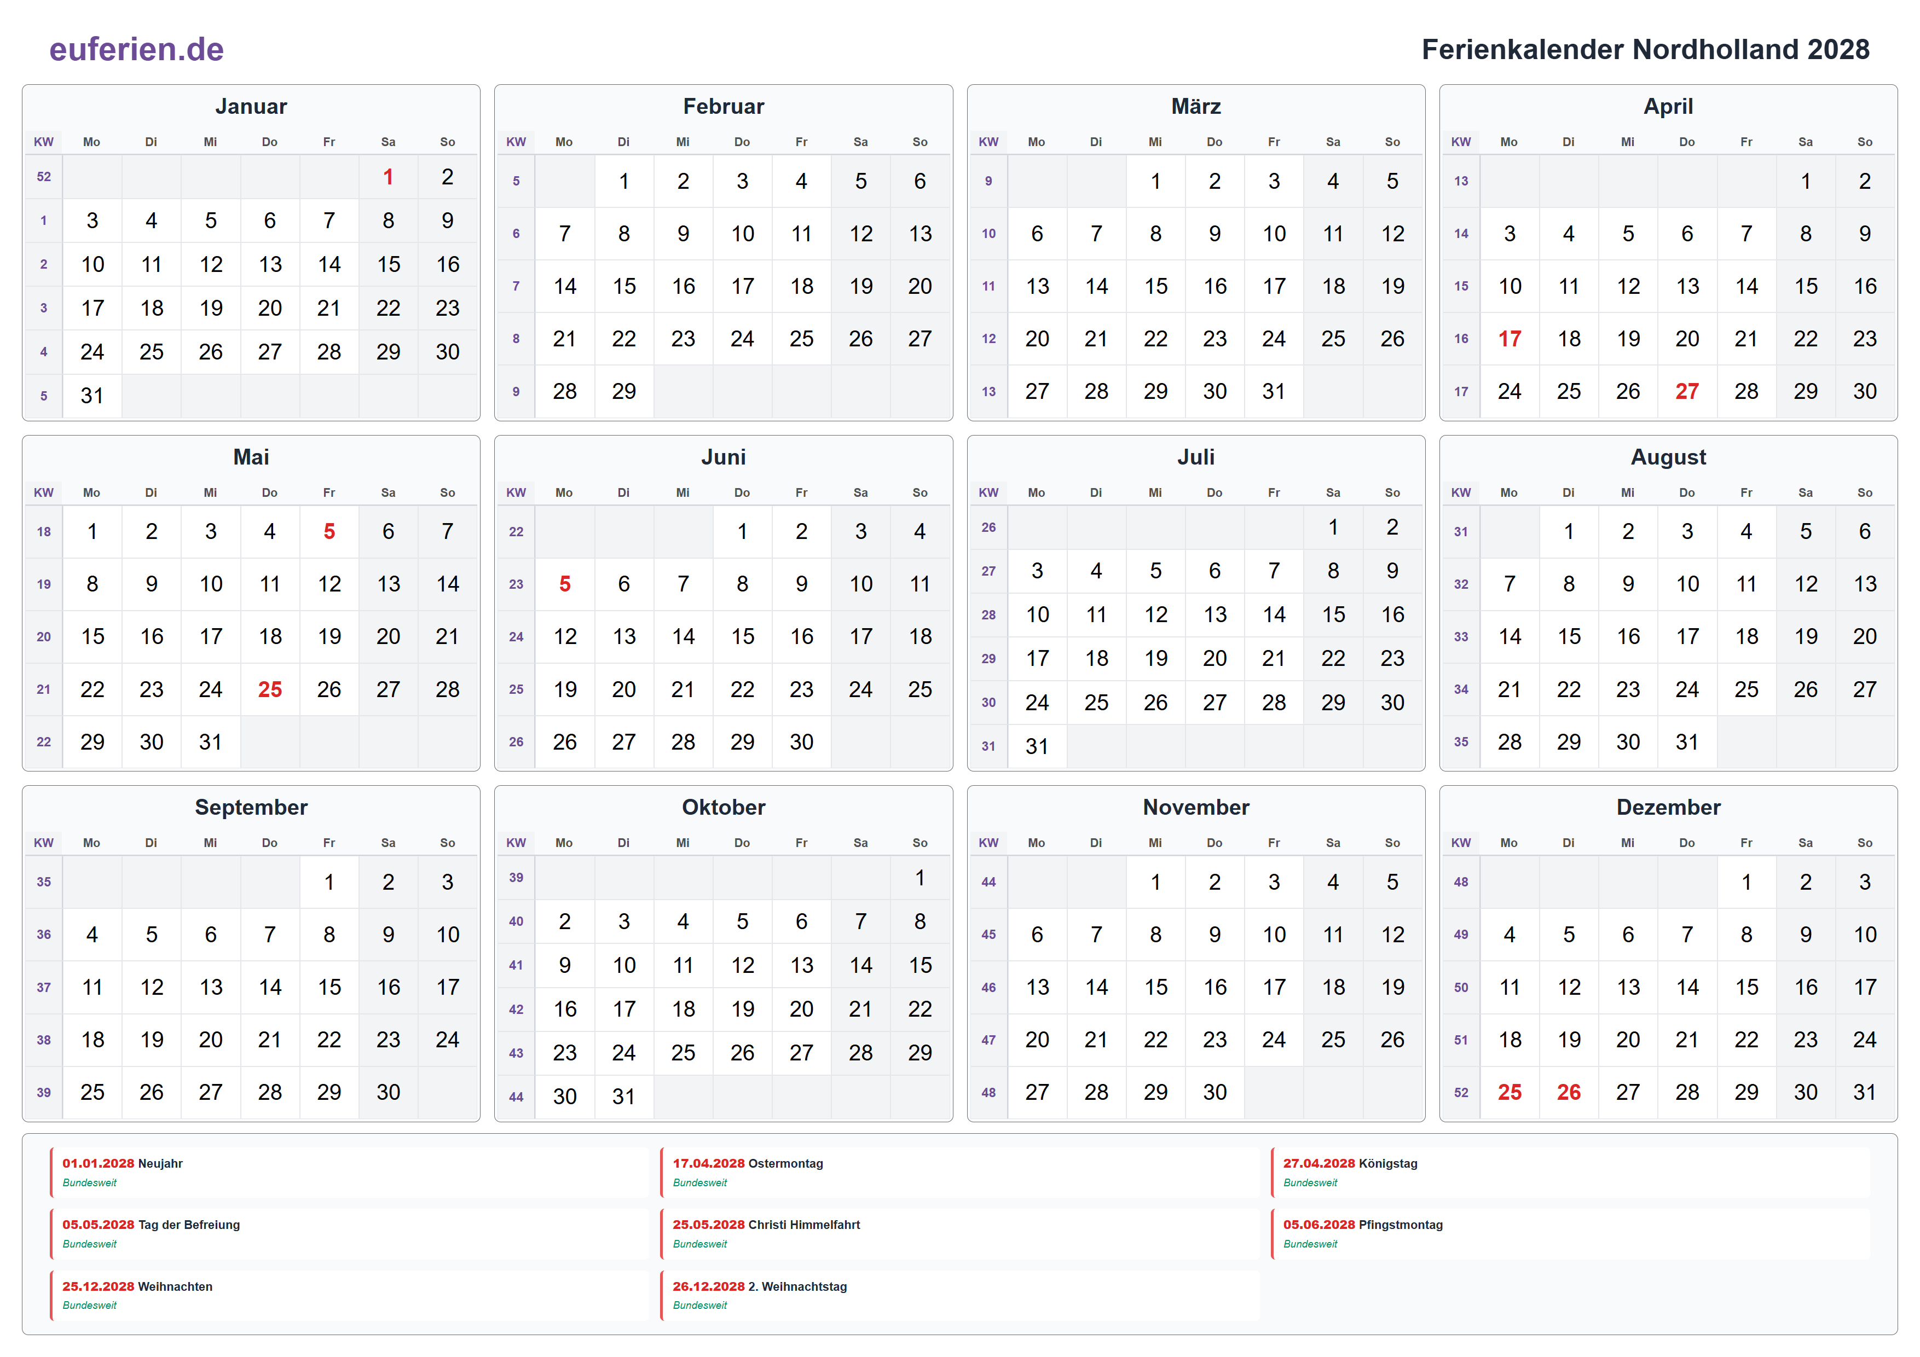Image resolution: width=1920 pixels, height=1357 pixels.
Task: Click date 31 in the Dezember calendar
Action: click(x=1864, y=1092)
